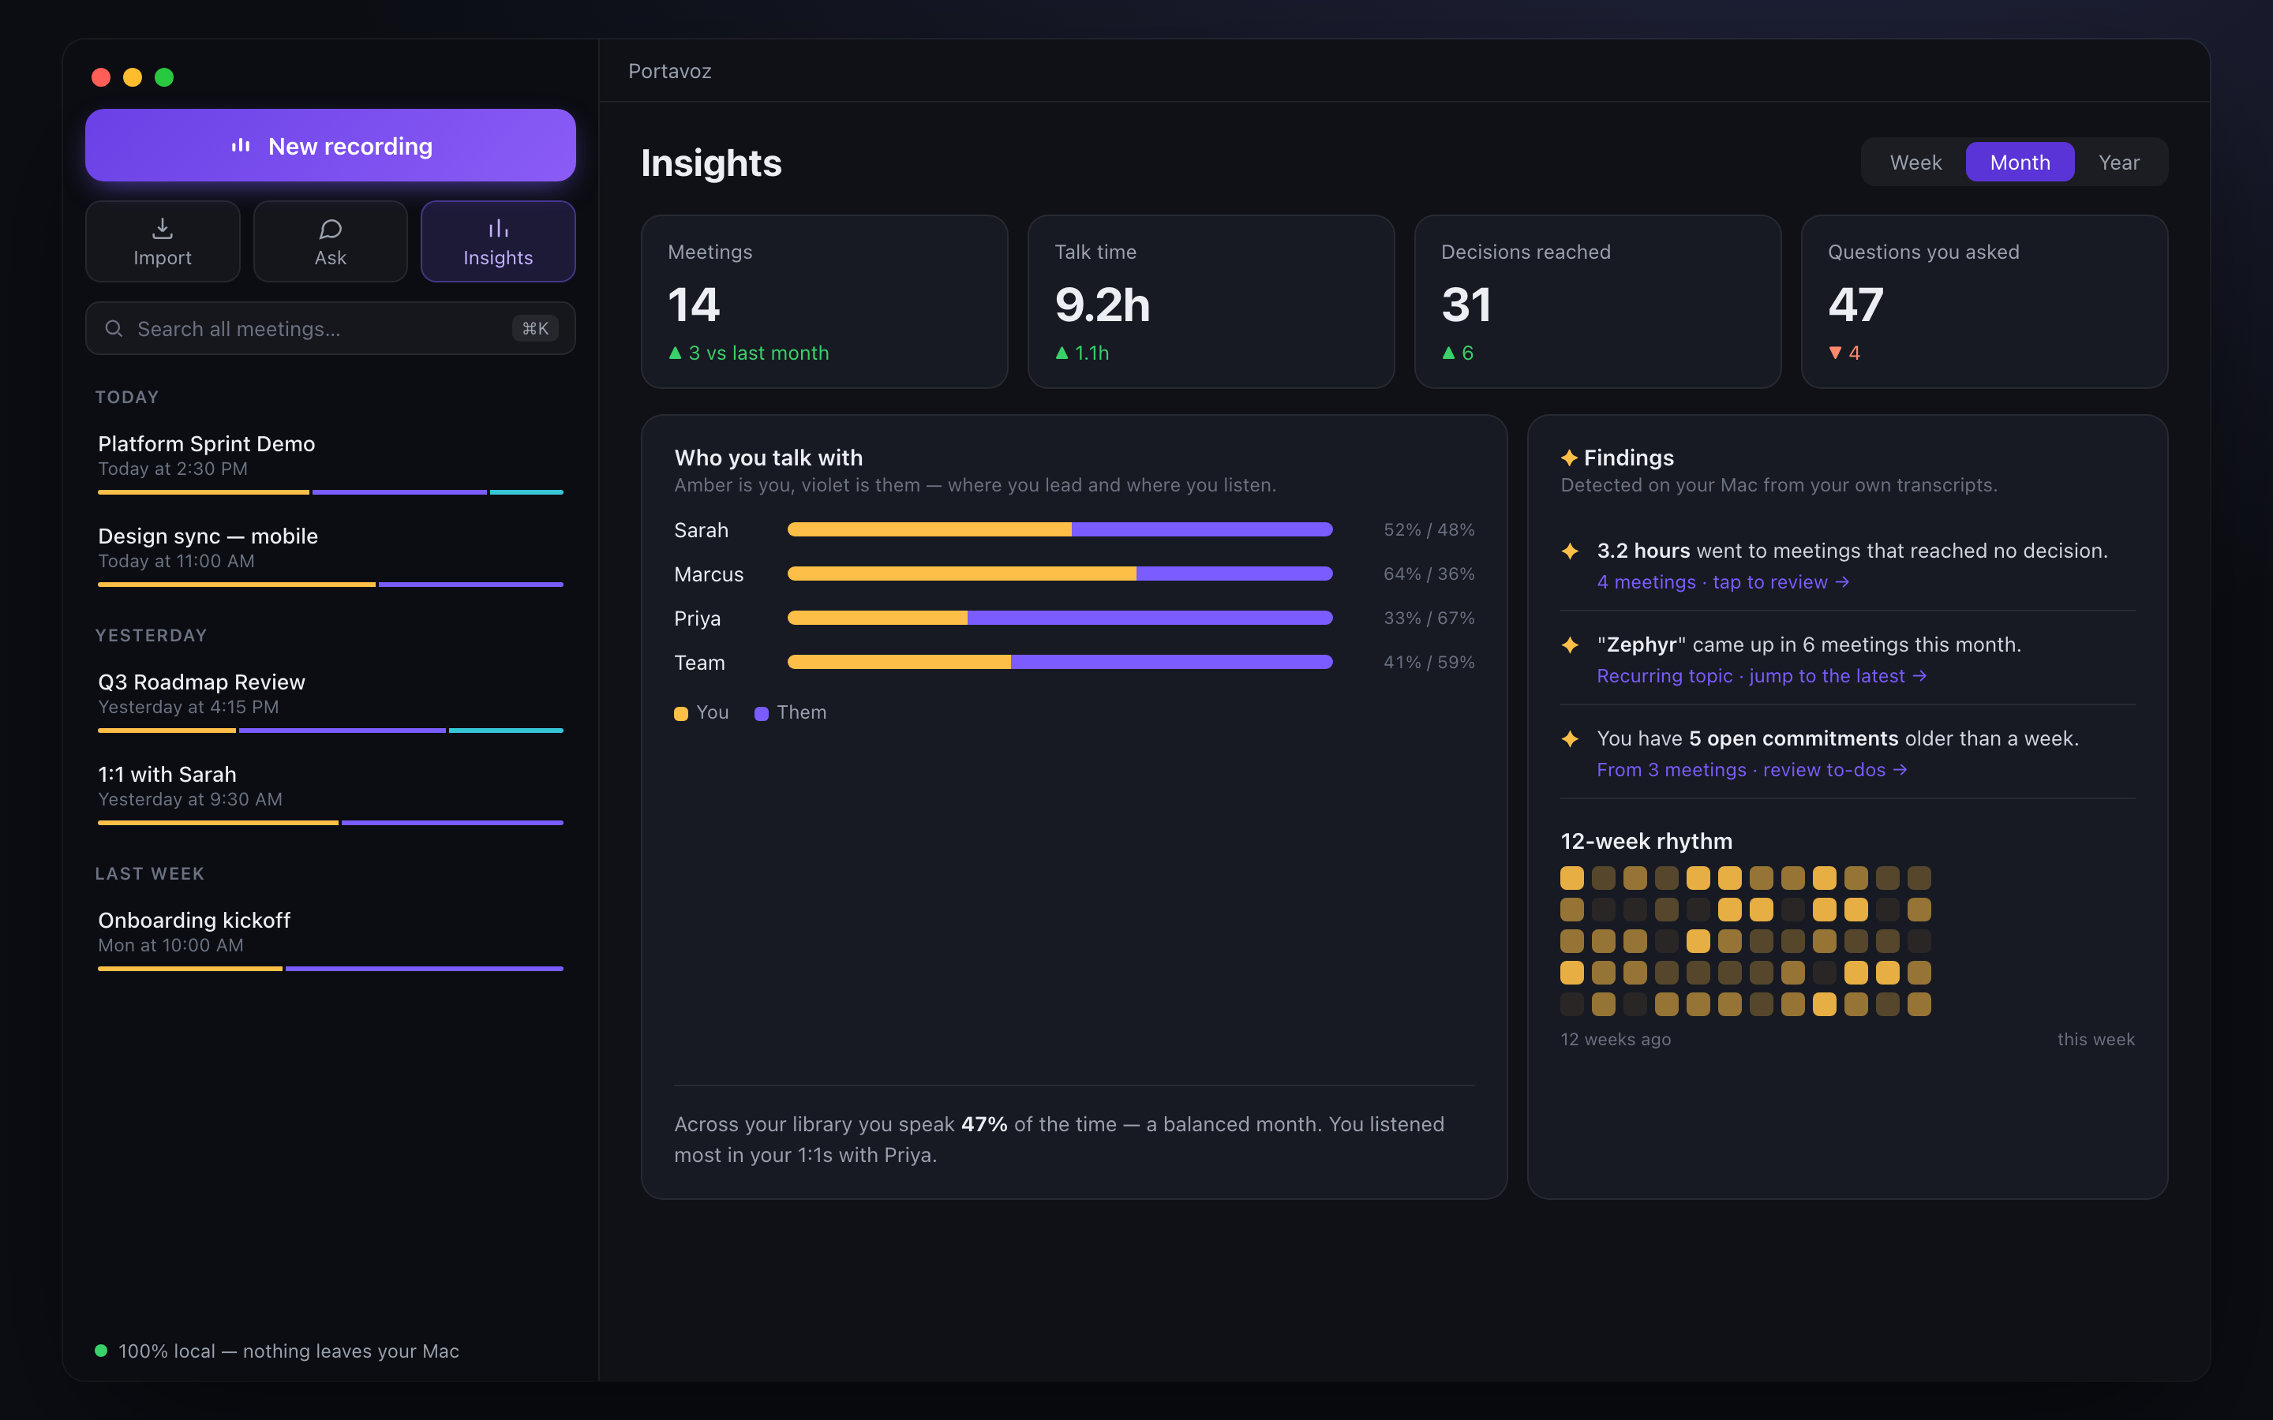2273x1420 pixels.
Task: Open Design sync — mobile meeting
Action: click(x=331, y=554)
